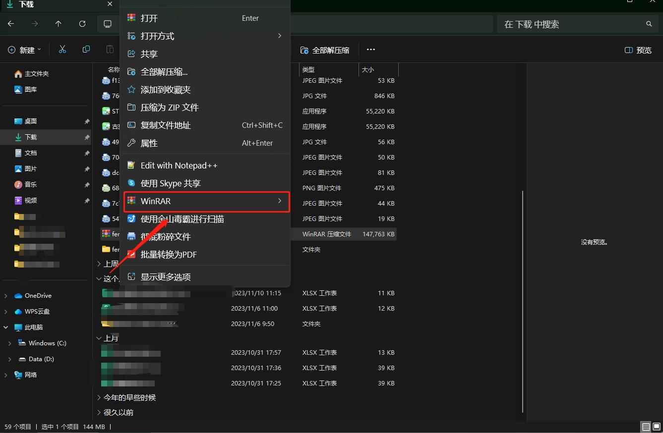This screenshot has width=663, height=433.
Task: Select the XLSX file dated 2023/10/31 17:57
Action: pyautogui.click(x=248, y=353)
